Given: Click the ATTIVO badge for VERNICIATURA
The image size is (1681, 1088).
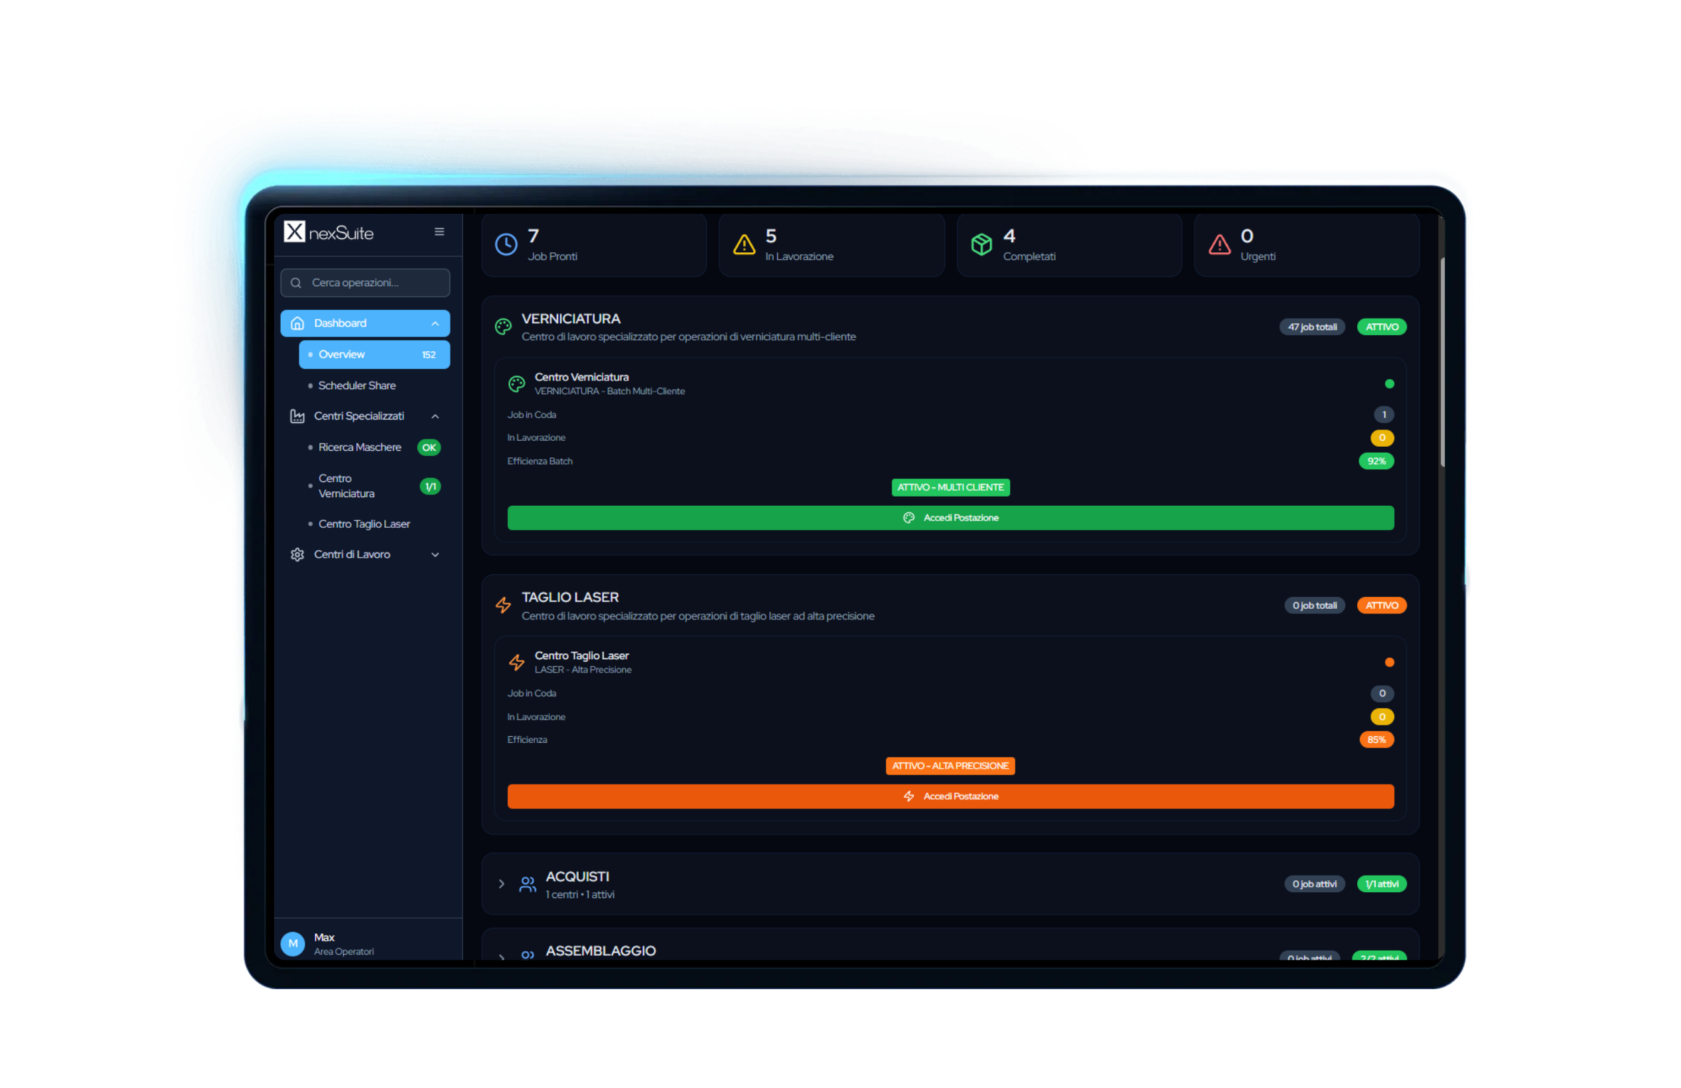Looking at the screenshot, I should pos(1382,327).
